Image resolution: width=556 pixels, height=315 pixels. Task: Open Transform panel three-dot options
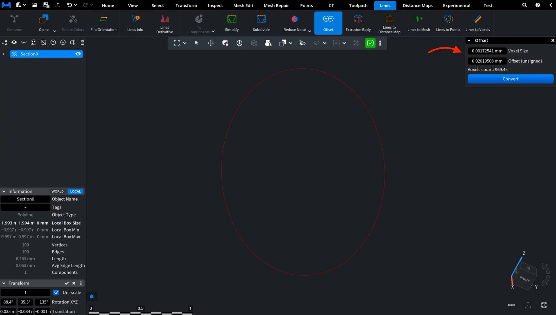81,283
